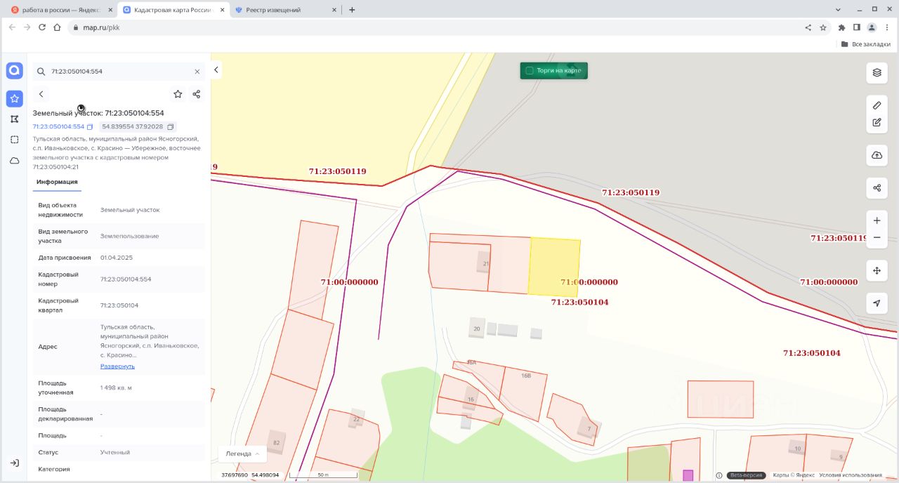Click the login arrow icon at sidebar bottom
The image size is (899, 483).
pyautogui.click(x=14, y=463)
